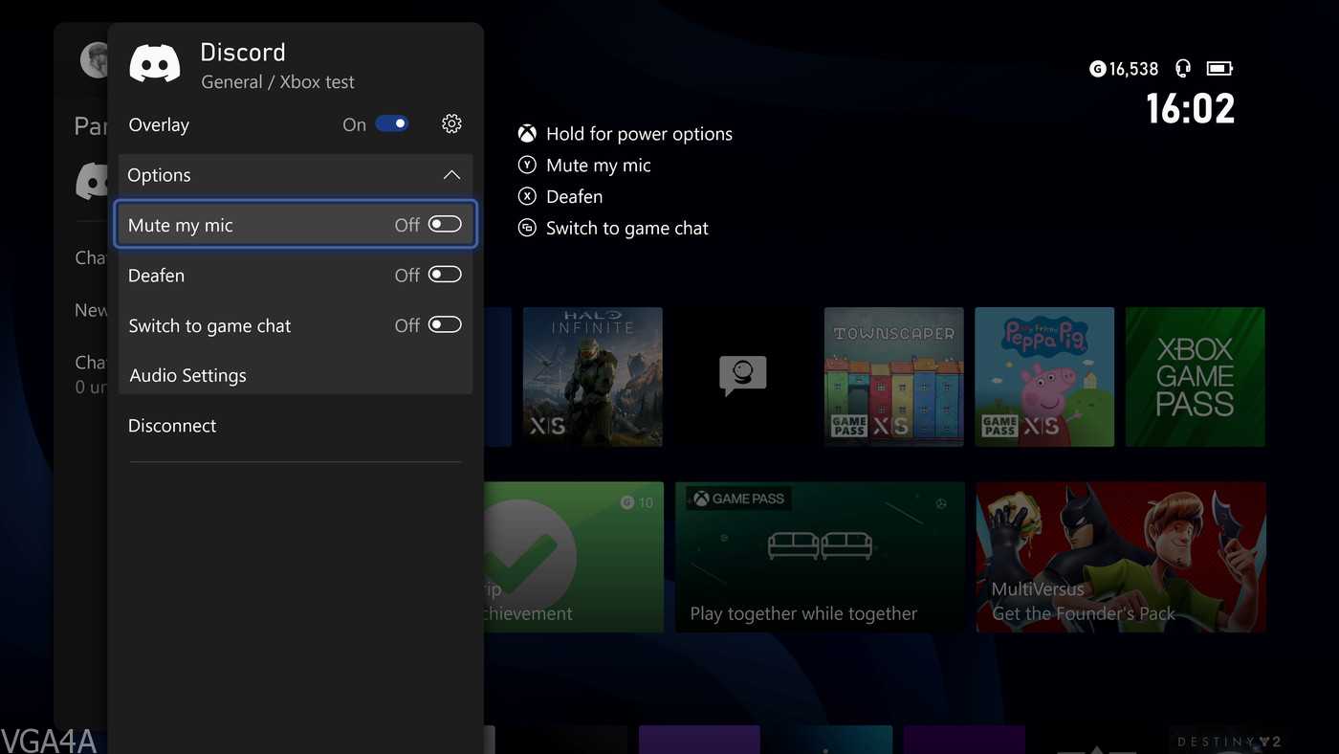
Task: Select the Halo Infinite game tile
Action: (x=593, y=376)
